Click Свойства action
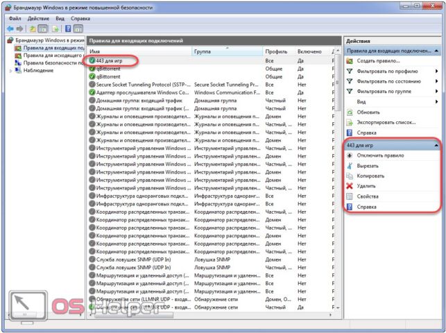 368,196
